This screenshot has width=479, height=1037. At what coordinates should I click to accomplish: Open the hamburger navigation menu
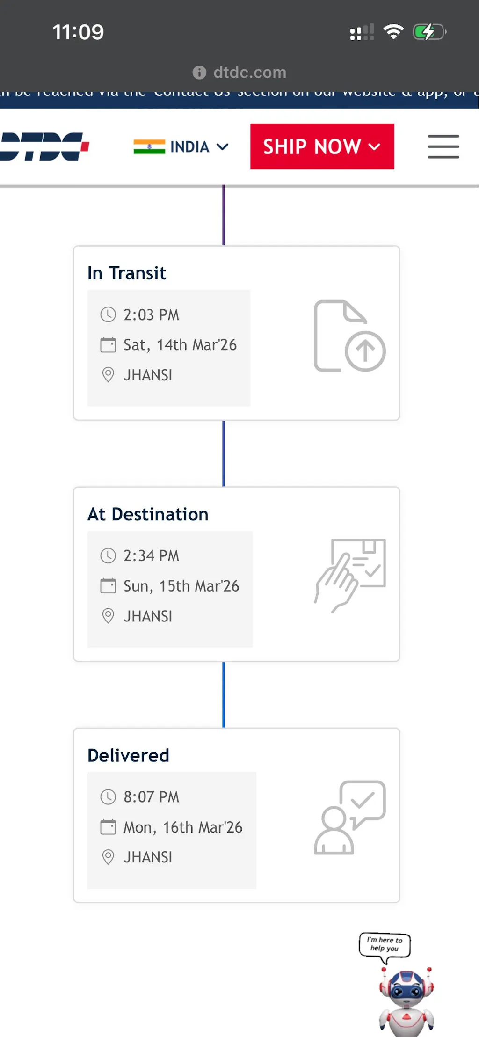(x=443, y=146)
